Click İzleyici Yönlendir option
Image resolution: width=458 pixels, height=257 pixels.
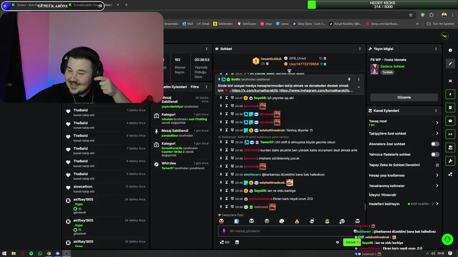383,195
